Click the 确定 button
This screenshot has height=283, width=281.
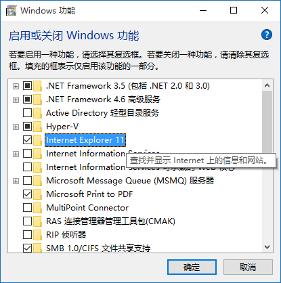[x=192, y=267]
